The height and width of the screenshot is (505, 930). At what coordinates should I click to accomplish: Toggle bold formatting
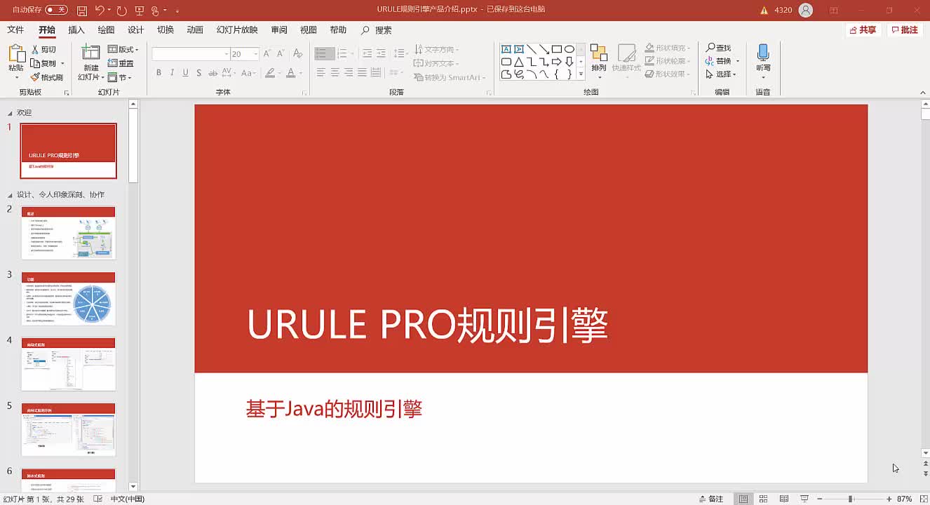coord(159,73)
